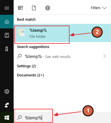Open Settings gear in sidebar
Screen dimensions: 111x123
coord(7,91)
